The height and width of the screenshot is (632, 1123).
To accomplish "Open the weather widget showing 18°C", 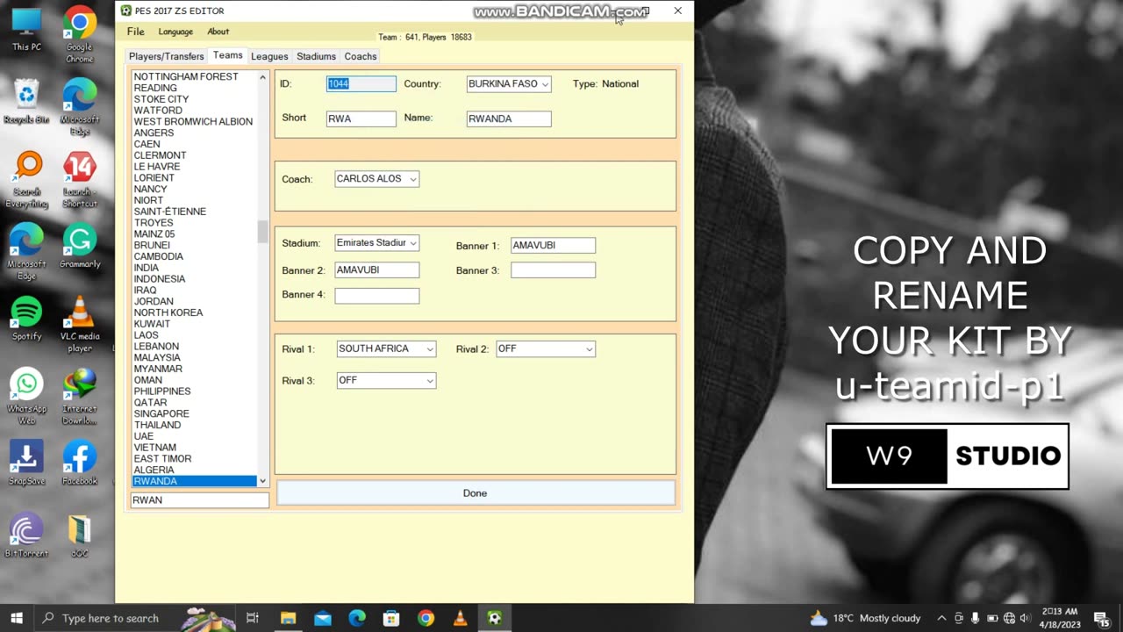I will pyautogui.click(x=865, y=618).
